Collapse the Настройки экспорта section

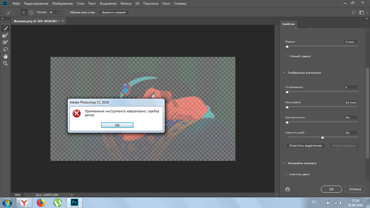point(284,163)
